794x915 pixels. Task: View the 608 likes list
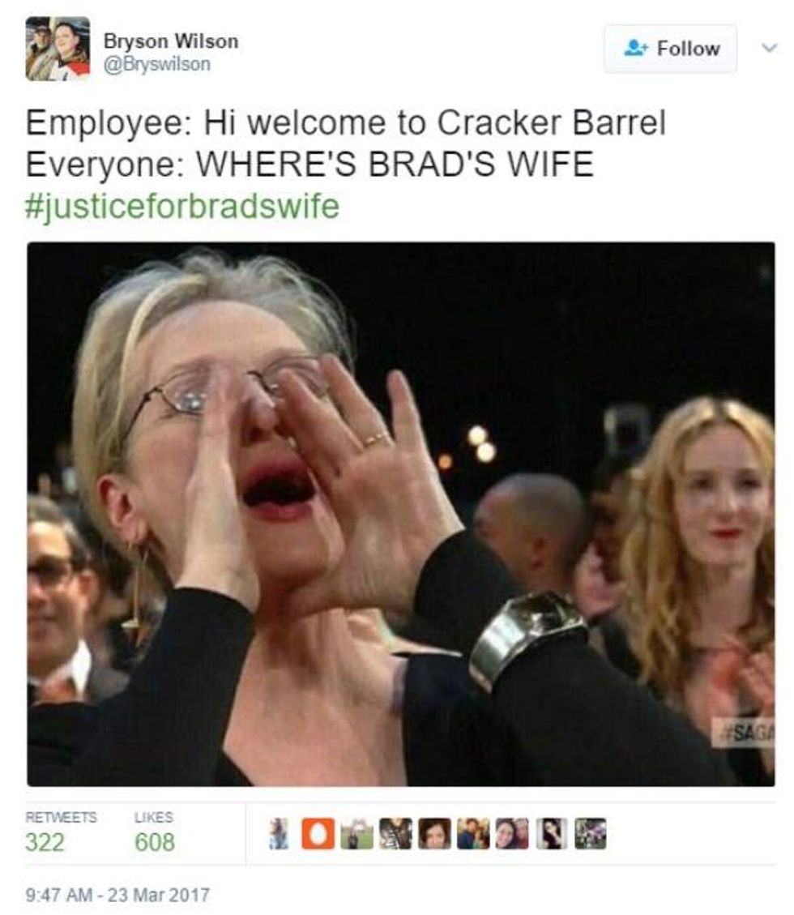tap(154, 832)
